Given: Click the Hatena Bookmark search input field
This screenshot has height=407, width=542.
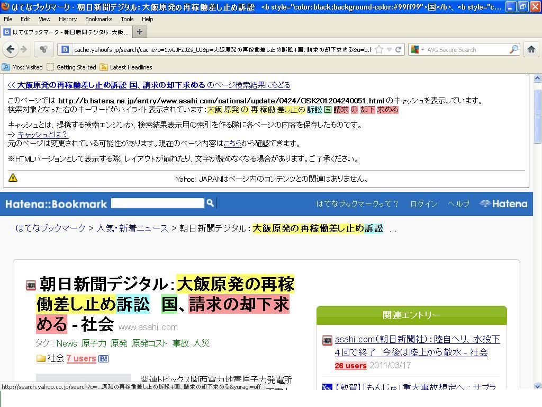Looking at the screenshot, I should point(157,203).
